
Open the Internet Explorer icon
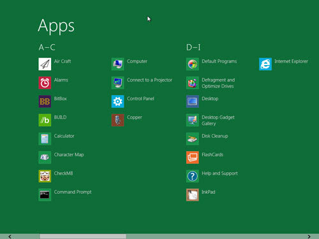pyautogui.click(x=265, y=64)
